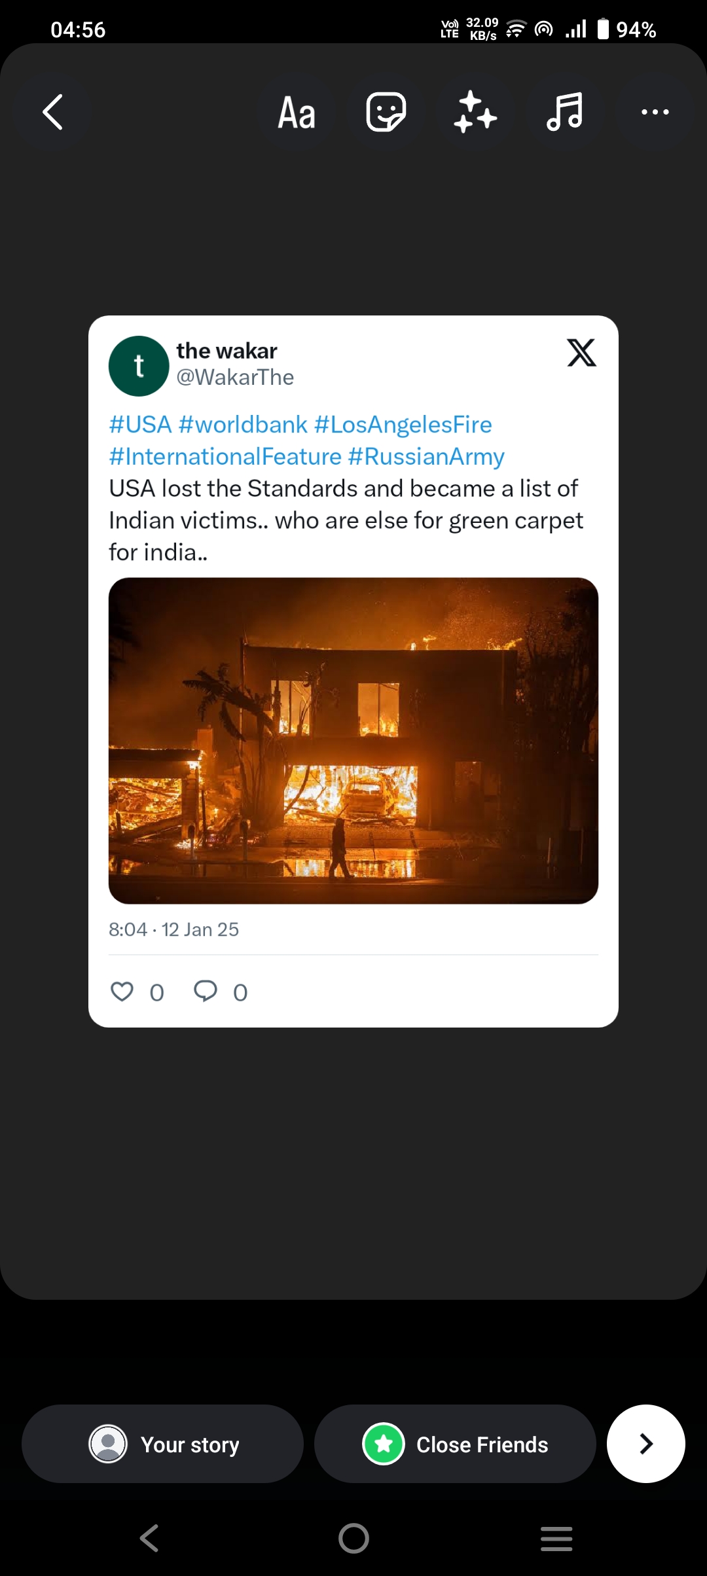Tap the heart like icon on tweet
This screenshot has width=707, height=1576.
(122, 992)
